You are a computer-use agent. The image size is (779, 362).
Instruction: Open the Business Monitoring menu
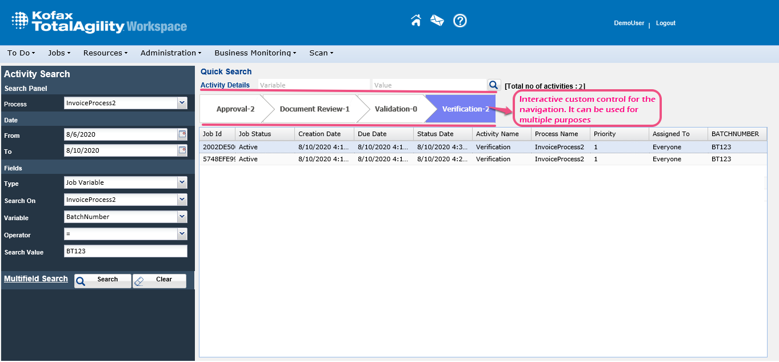click(x=255, y=53)
